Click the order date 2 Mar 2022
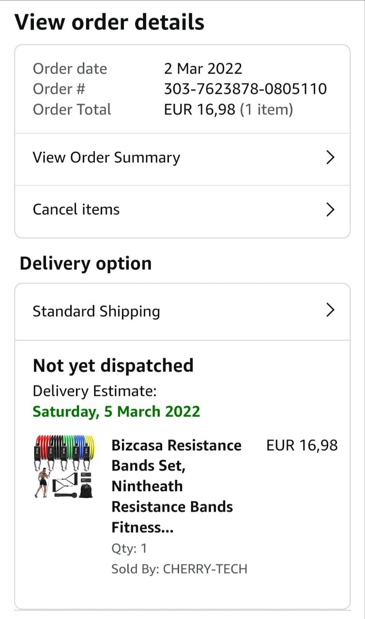This screenshot has width=365, height=619. tap(203, 69)
